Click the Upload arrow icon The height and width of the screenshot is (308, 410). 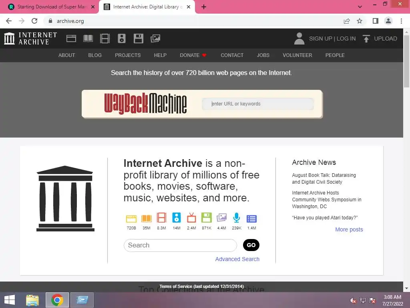pyautogui.click(x=366, y=38)
